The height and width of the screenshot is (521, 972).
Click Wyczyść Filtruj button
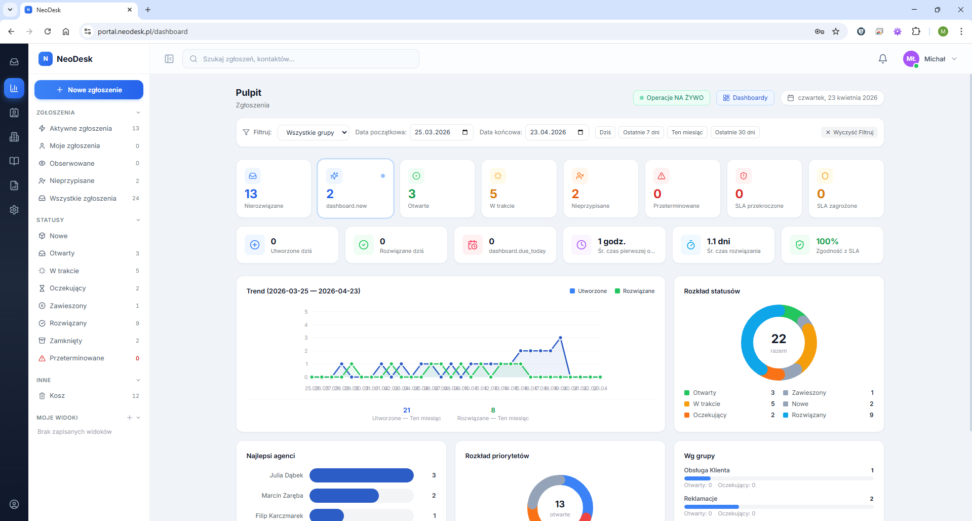tap(849, 132)
